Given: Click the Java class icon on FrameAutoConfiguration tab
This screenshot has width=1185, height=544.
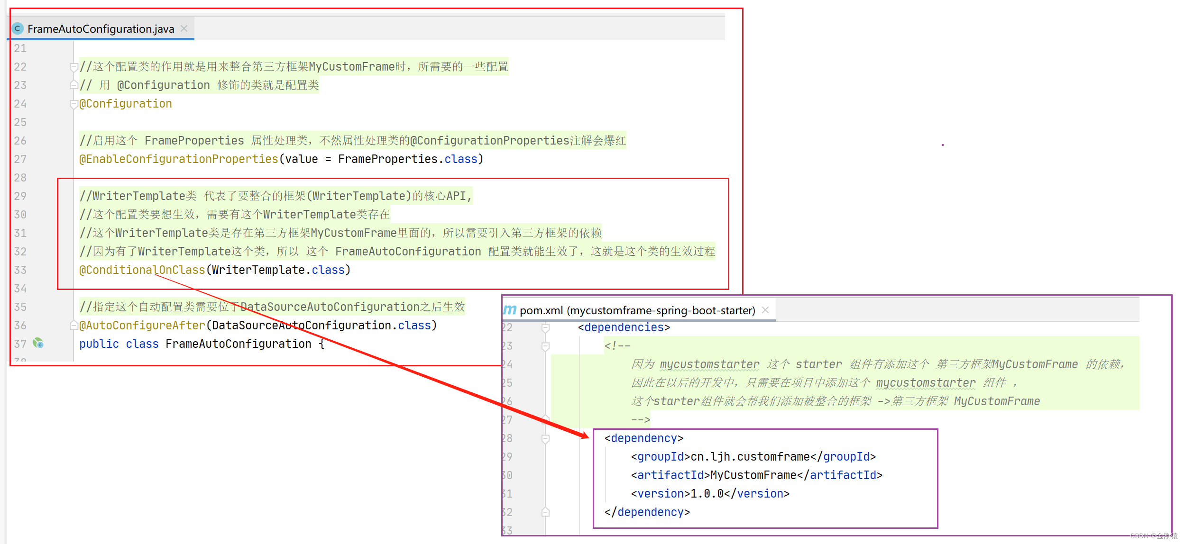Looking at the screenshot, I should point(18,29).
